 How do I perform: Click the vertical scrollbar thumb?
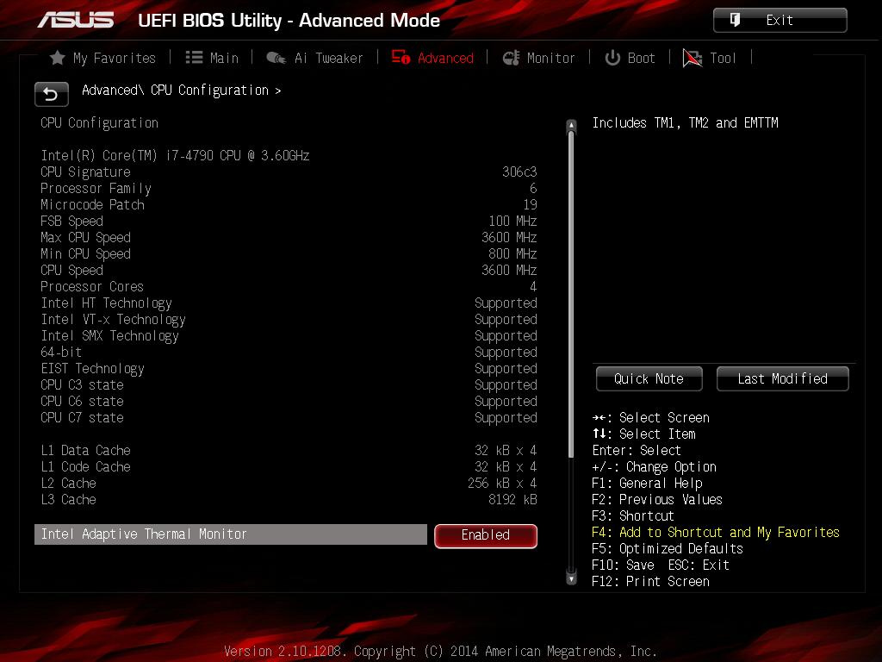tap(572, 296)
